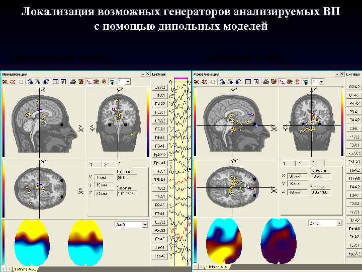Select tab 2 in left dipole coordinates panel
This screenshot has height=272, width=362.
coord(108,164)
